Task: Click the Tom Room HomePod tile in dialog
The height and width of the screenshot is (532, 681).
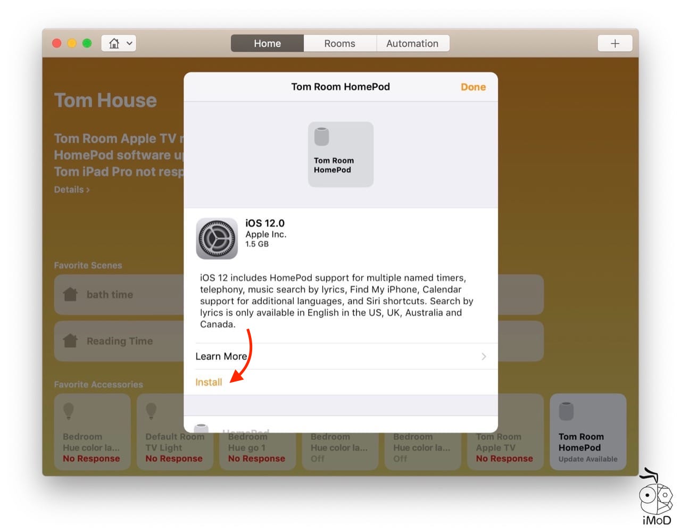Action: (x=340, y=154)
